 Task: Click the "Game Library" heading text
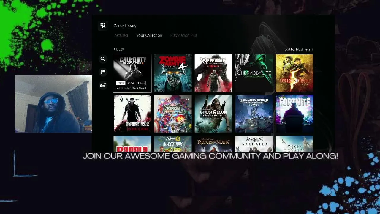pyautogui.click(x=125, y=26)
